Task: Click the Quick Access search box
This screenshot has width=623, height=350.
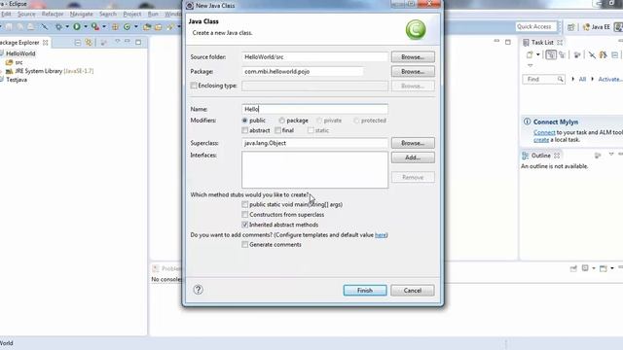Action: point(536,26)
